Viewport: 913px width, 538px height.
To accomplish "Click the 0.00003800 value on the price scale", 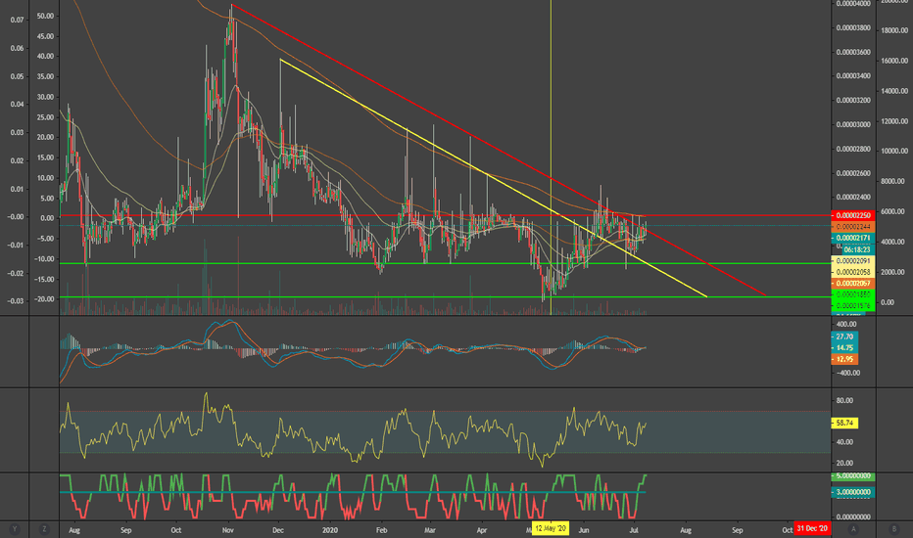I will [x=853, y=28].
